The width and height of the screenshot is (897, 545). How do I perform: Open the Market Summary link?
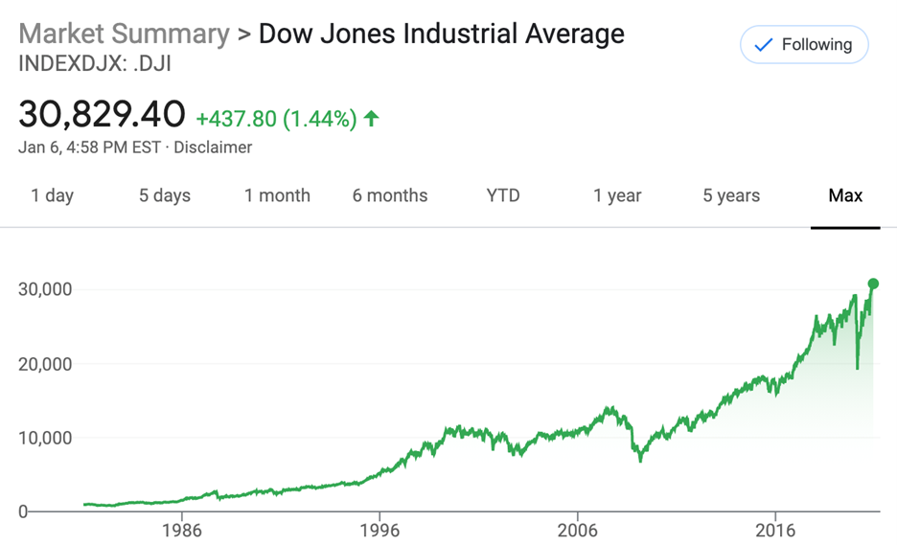124,34
